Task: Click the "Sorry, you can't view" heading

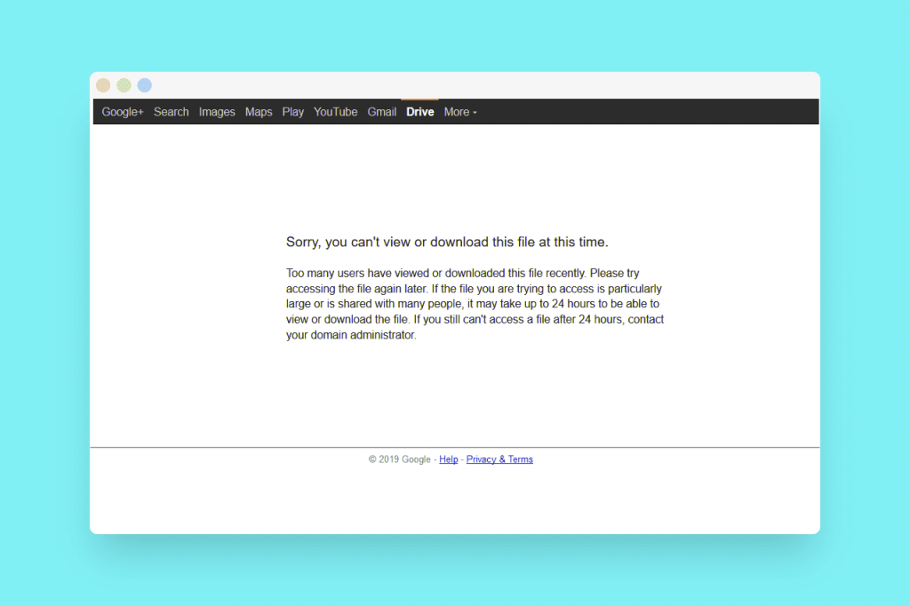Action: pos(447,242)
